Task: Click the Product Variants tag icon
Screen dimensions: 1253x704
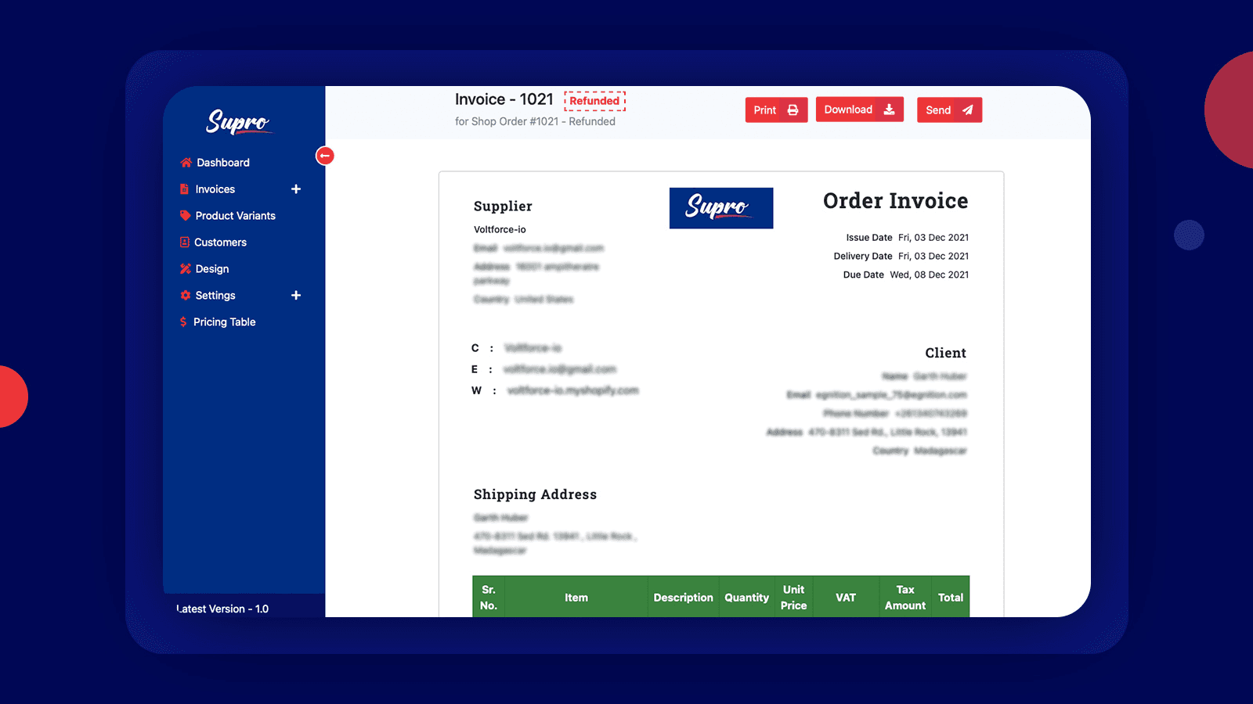Action: pos(185,215)
